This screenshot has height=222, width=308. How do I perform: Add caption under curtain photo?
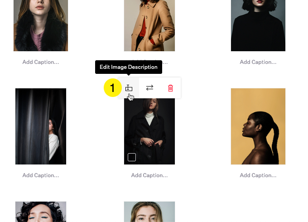(x=41, y=175)
